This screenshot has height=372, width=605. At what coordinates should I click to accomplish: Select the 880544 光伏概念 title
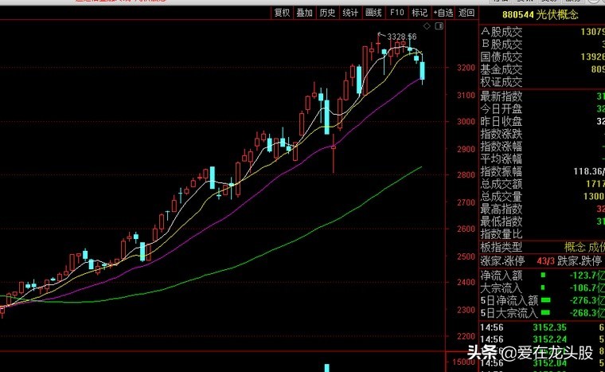tap(541, 14)
